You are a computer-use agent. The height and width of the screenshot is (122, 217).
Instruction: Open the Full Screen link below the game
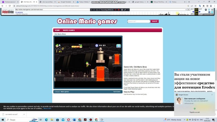117,92
